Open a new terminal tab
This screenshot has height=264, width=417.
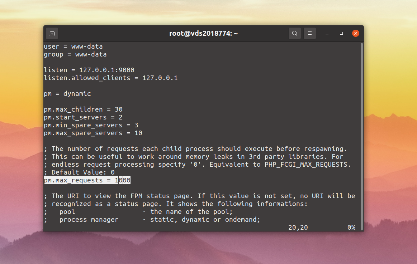coord(52,33)
